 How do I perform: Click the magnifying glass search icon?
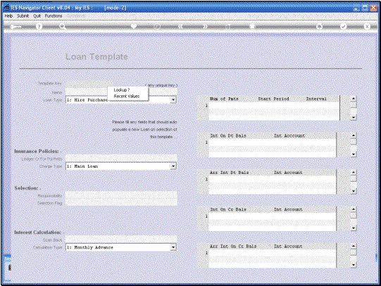pos(63,27)
